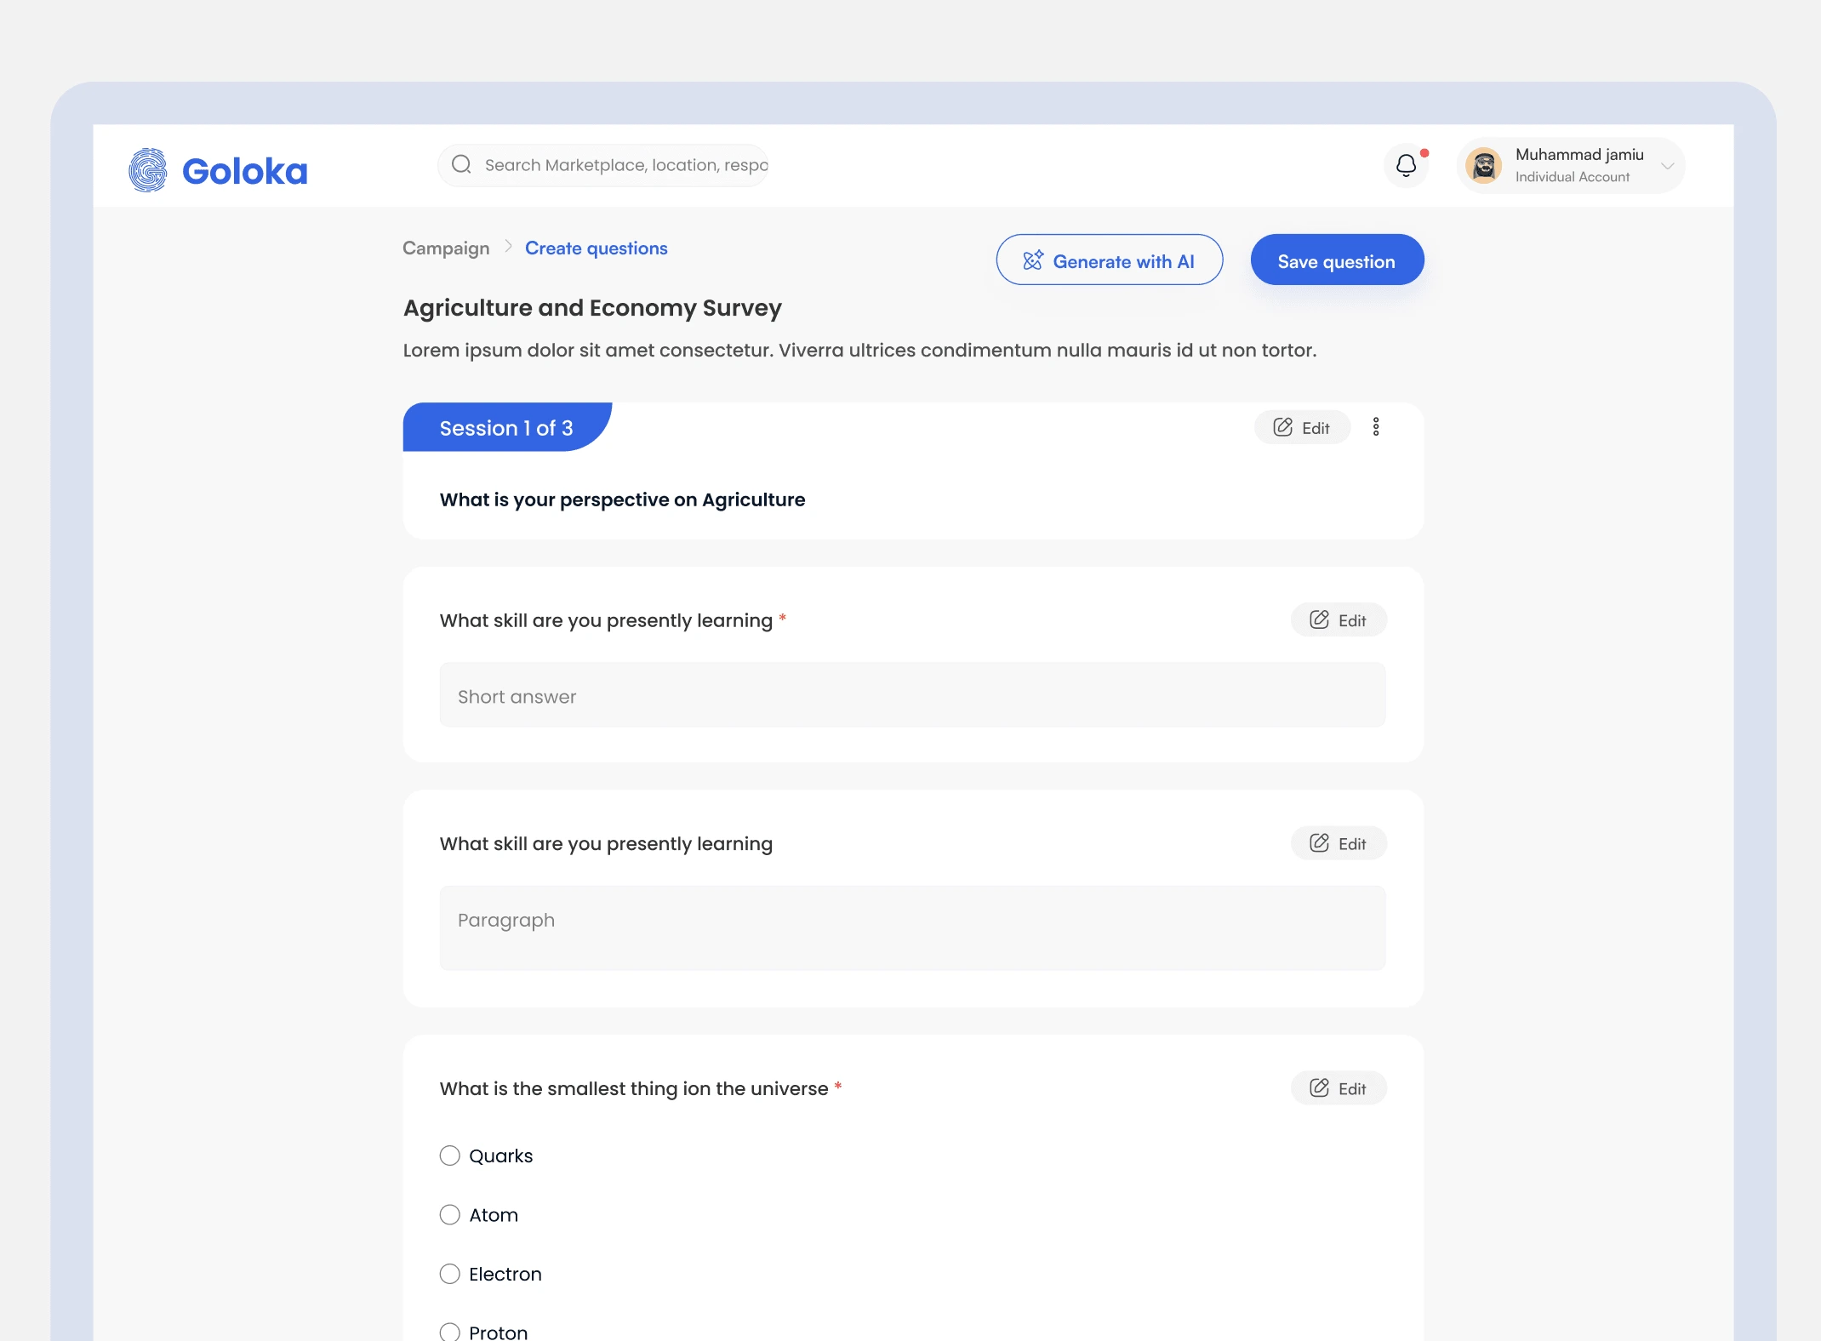This screenshot has width=1821, height=1341.
Task: Select the Atom radio button option
Action: click(x=449, y=1214)
